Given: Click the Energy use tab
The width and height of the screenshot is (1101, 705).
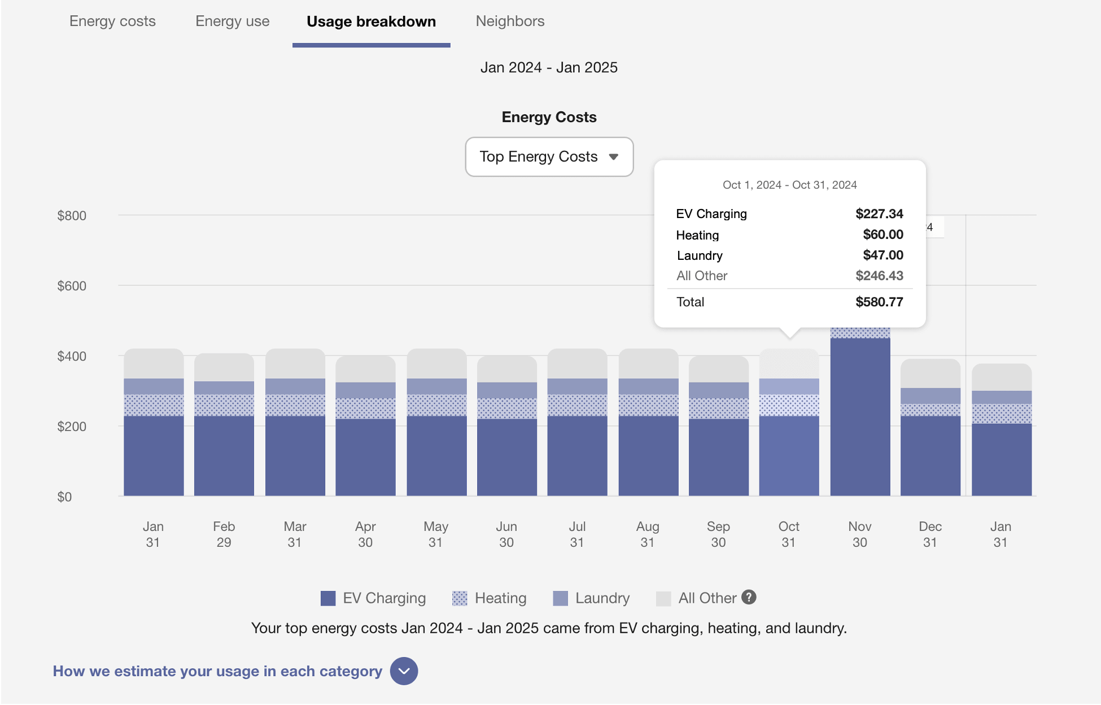Looking at the screenshot, I should [x=233, y=21].
